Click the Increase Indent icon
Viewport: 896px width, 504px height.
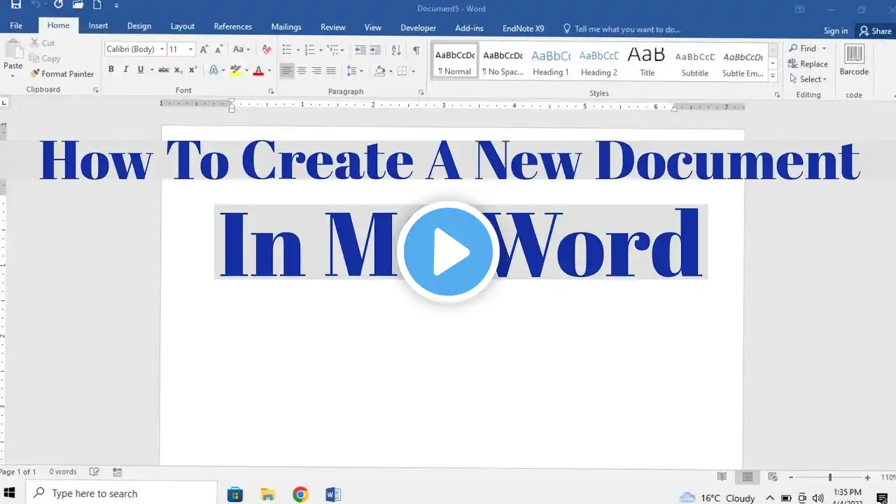coord(376,49)
